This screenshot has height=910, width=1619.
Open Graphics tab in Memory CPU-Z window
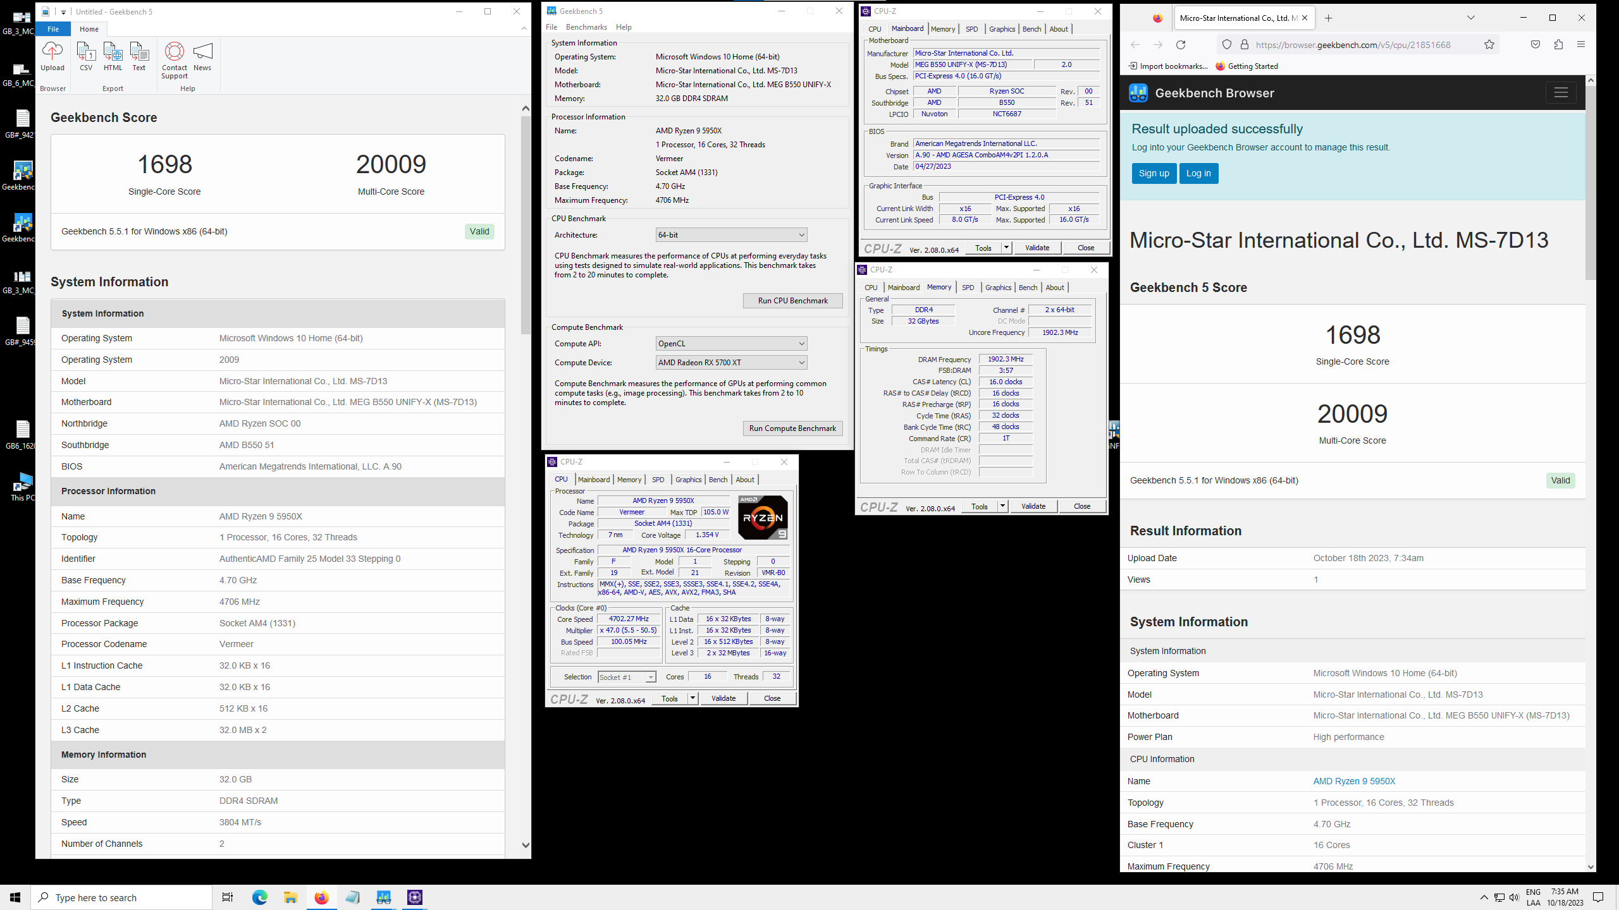[999, 288]
